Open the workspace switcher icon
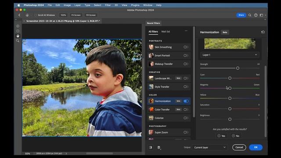Viewport: 281px width, 158px height. pos(262,15)
